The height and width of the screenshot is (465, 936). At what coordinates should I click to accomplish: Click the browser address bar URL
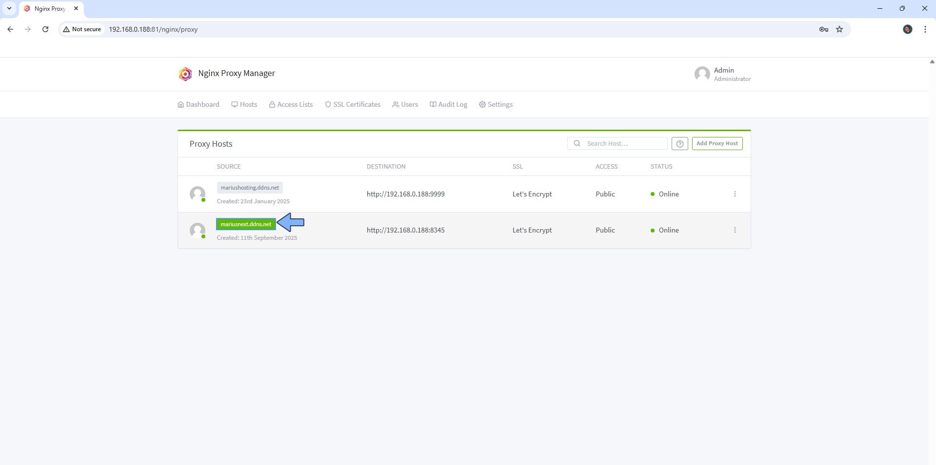(153, 29)
